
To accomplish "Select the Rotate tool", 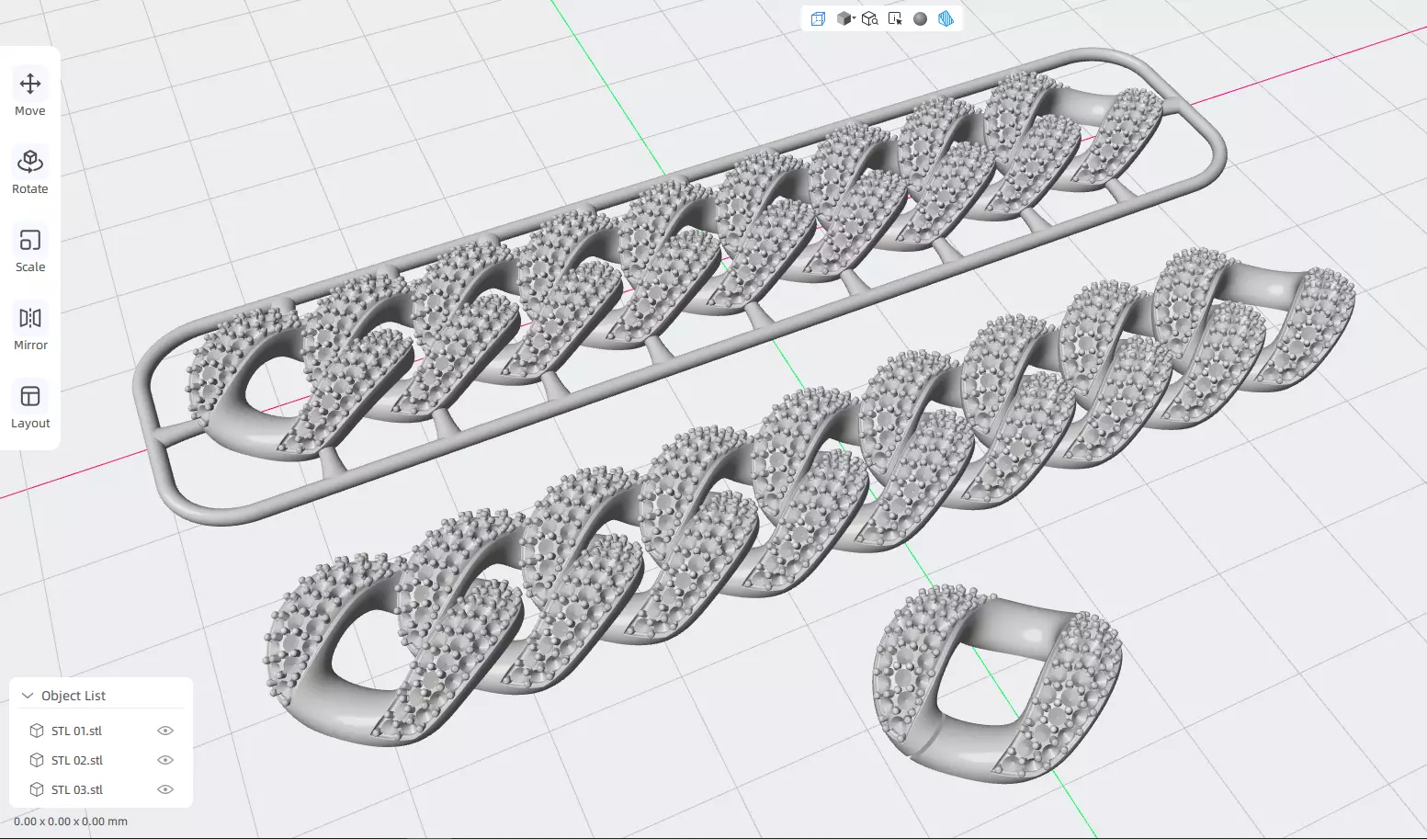I will pos(30,172).
